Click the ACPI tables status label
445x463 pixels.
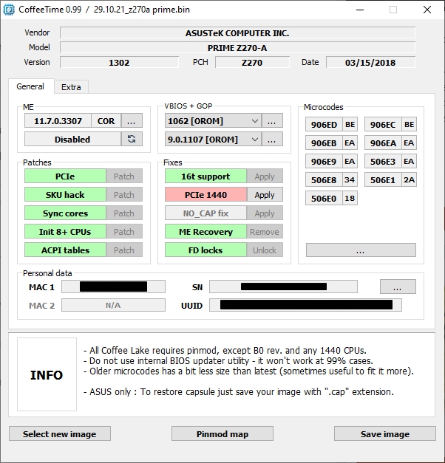click(x=65, y=250)
